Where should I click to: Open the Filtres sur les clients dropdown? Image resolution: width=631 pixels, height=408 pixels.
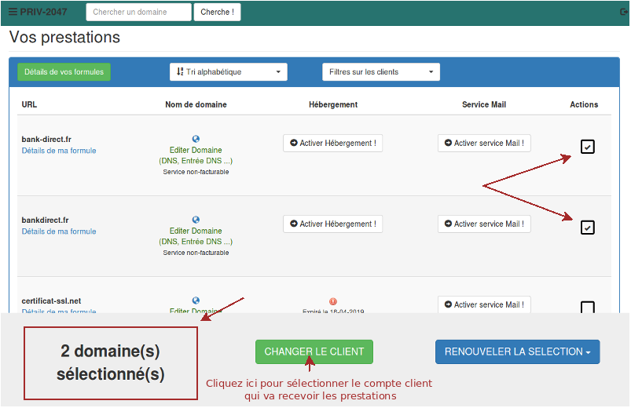coord(380,72)
